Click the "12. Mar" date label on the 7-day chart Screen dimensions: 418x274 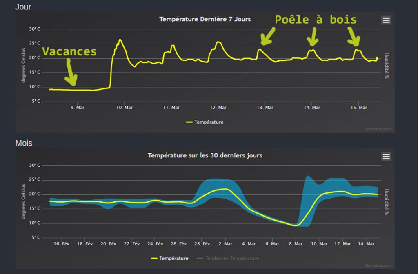pyautogui.click(x=218, y=108)
